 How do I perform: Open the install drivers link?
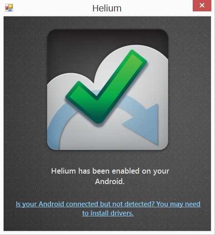pos(108,209)
